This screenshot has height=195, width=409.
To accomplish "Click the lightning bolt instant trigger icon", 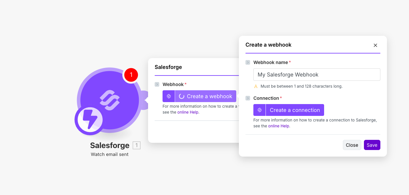I will click(x=89, y=119).
